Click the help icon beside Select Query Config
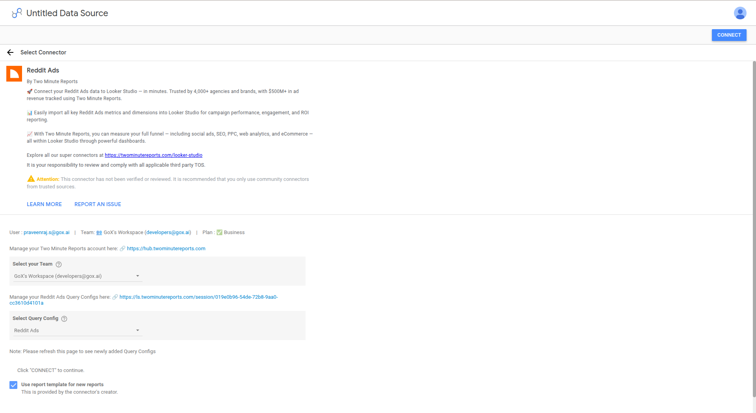 [64, 319]
